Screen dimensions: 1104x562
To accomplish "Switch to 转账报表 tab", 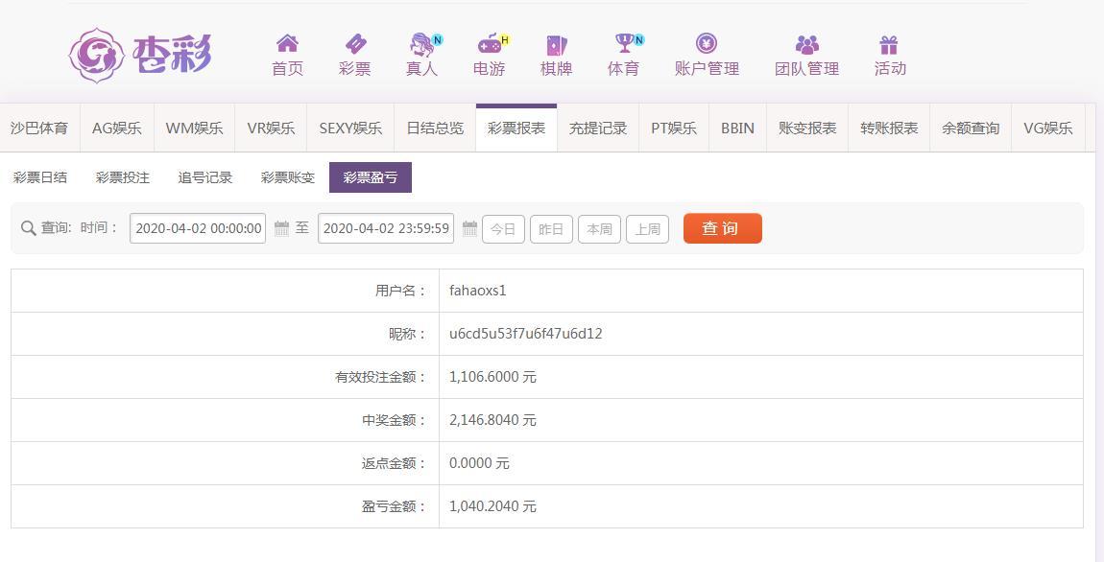I will pos(889,128).
